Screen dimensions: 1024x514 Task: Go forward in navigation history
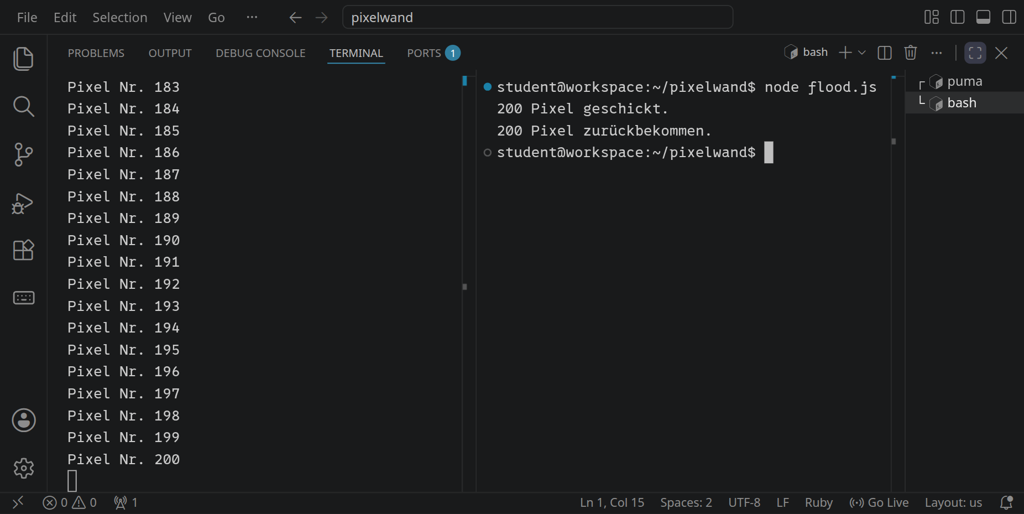tap(321, 18)
